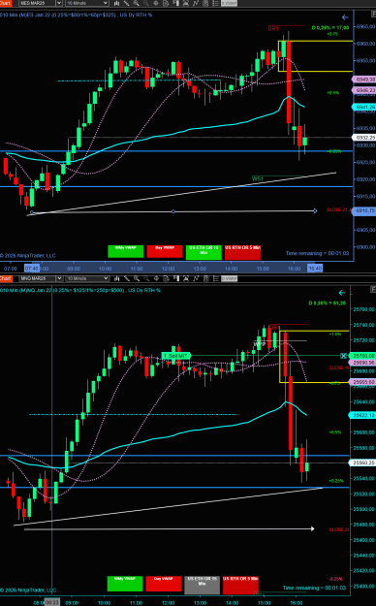Select right diamond anchor of 6910.75 line

point(315,210)
